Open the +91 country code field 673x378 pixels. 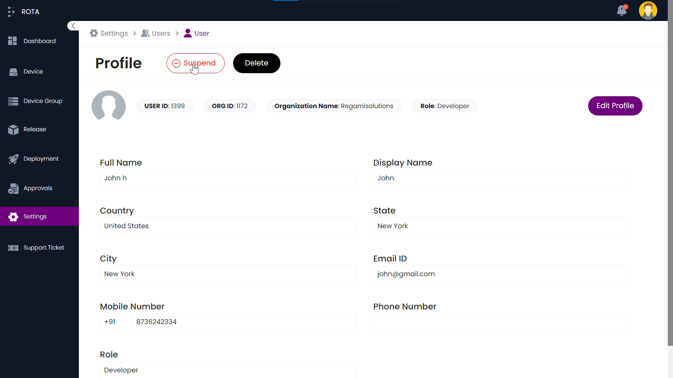[x=116, y=322]
